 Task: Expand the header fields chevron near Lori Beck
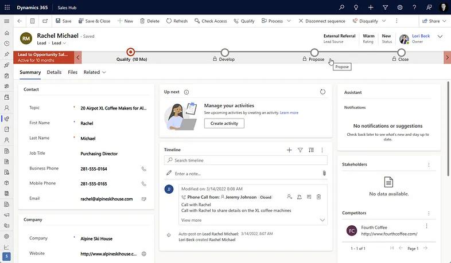tap(440, 37)
